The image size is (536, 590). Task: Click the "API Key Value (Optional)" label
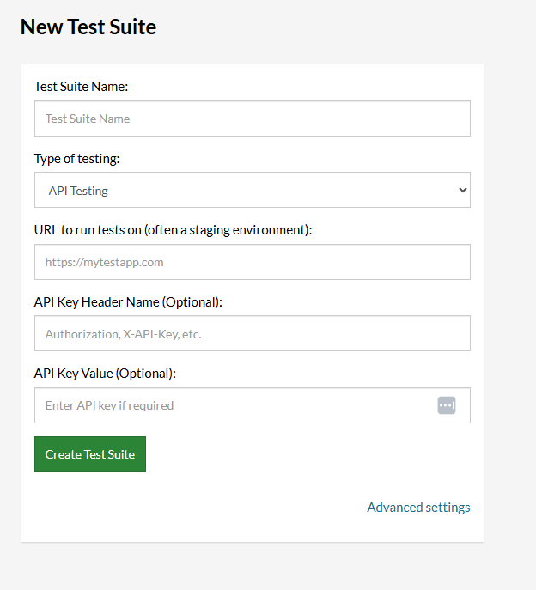click(x=105, y=374)
